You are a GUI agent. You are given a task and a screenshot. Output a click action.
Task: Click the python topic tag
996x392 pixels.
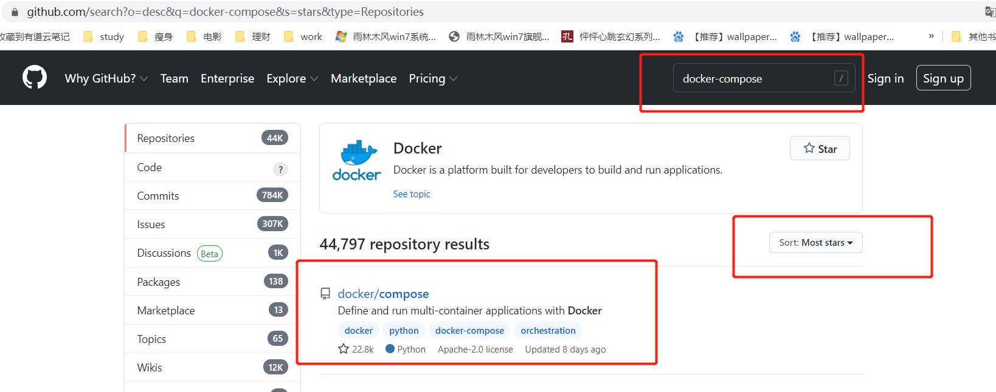pos(404,331)
